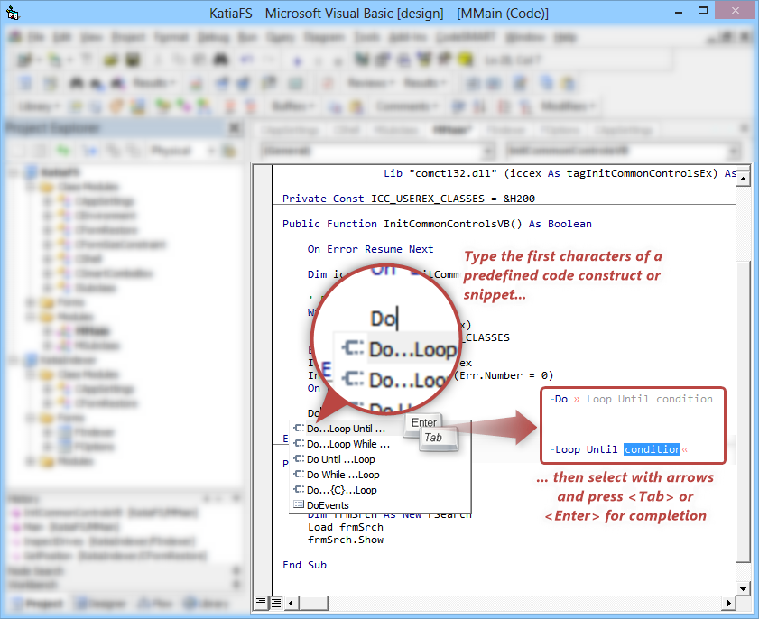The width and height of the screenshot is (759, 619).
Task: Open Find via the binoculars toolbar icon
Action: (221, 60)
